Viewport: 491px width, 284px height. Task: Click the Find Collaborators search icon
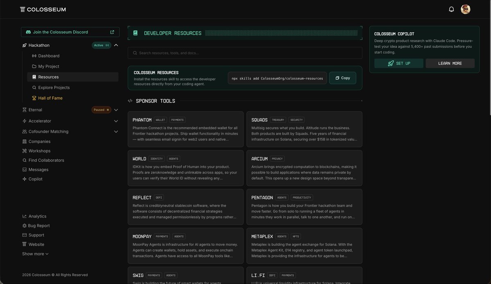click(x=25, y=160)
